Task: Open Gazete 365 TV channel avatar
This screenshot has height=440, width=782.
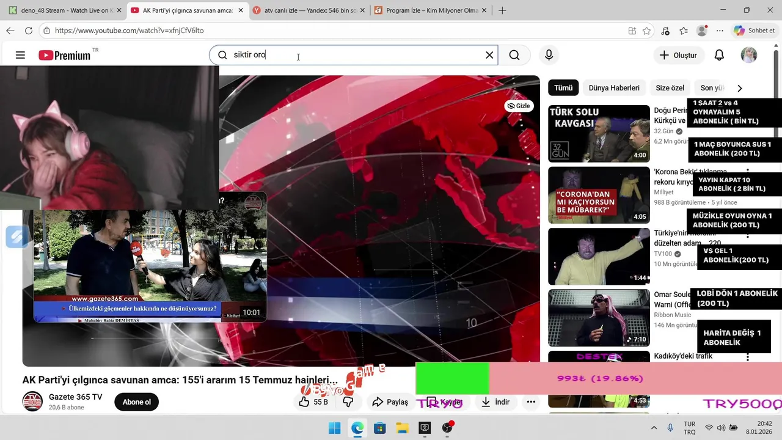Action: coord(32,402)
